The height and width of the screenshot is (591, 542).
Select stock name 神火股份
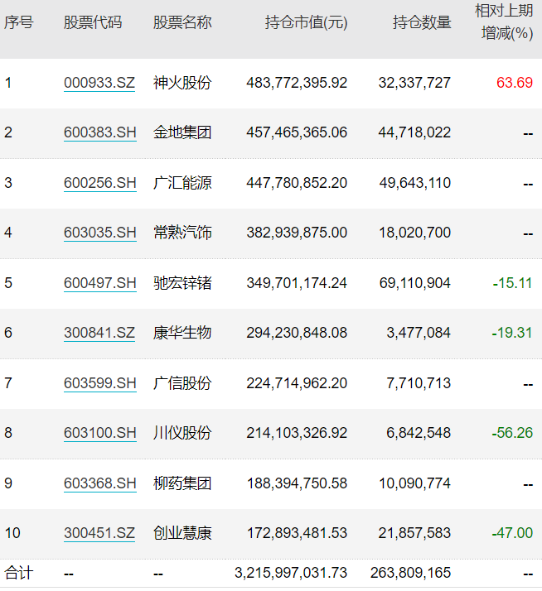coord(182,83)
